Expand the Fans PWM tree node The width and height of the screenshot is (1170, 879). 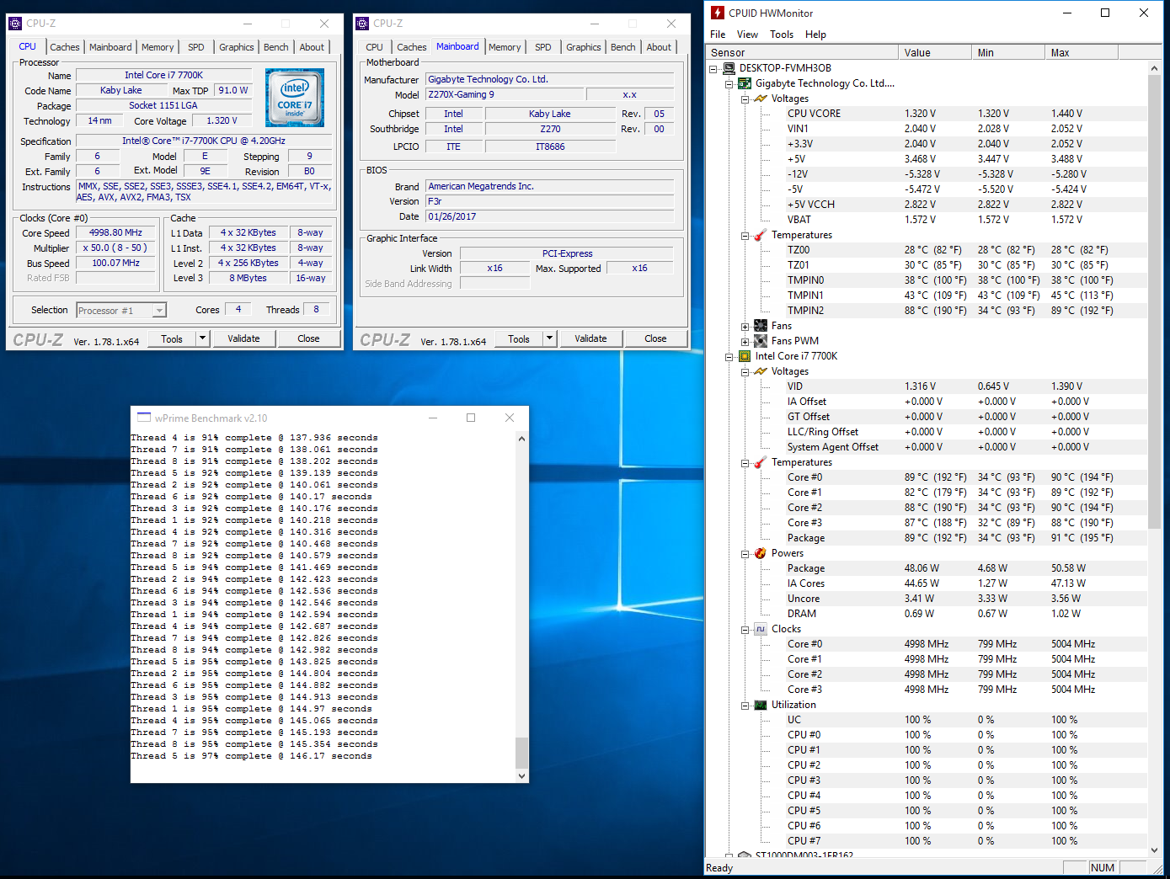coord(745,342)
